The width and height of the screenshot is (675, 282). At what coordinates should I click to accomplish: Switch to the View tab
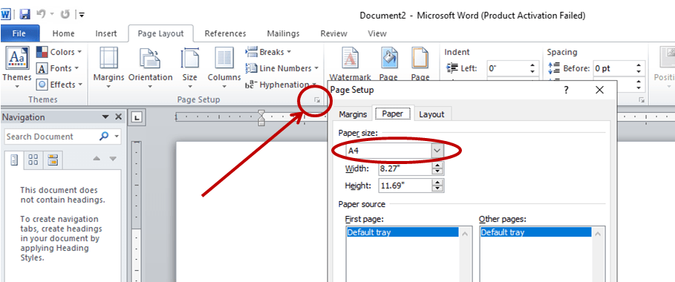(x=377, y=33)
